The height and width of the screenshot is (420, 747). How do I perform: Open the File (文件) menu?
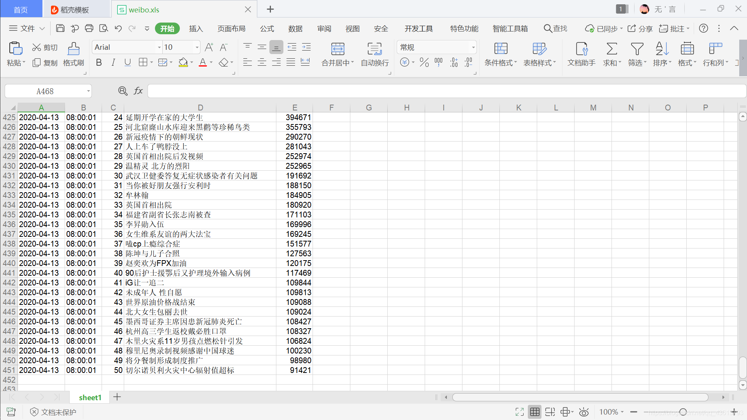[x=26, y=28]
